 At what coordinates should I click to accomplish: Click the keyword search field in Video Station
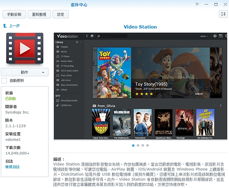tap(112, 36)
